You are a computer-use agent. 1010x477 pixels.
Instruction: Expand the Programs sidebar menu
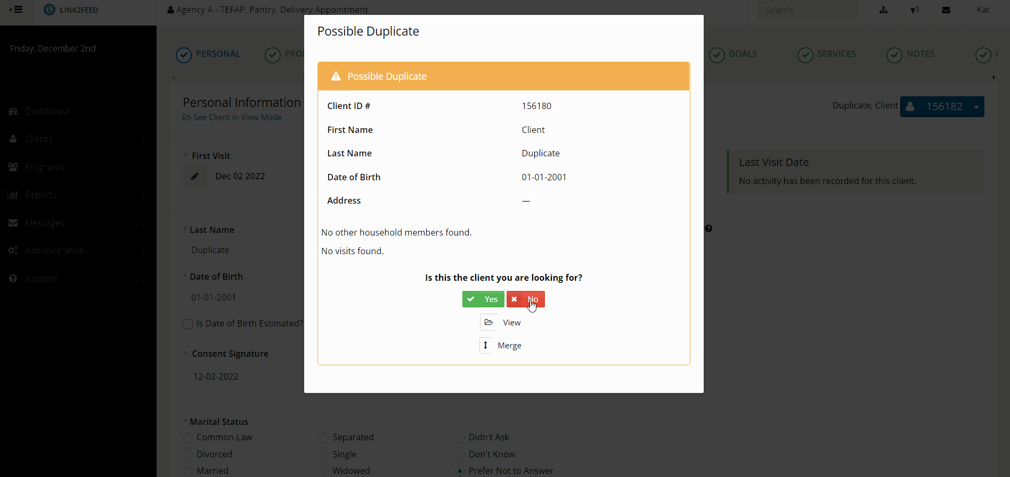(x=78, y=167)
